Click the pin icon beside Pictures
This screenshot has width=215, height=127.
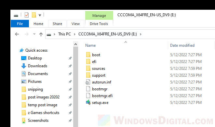pos(70,82)
